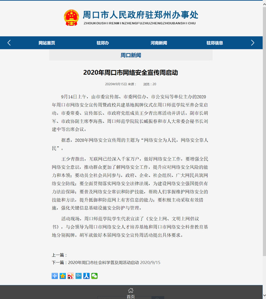Open 驻郑信息 navigation item
Viewport: 266px width, 299px height.
(214, 43)
